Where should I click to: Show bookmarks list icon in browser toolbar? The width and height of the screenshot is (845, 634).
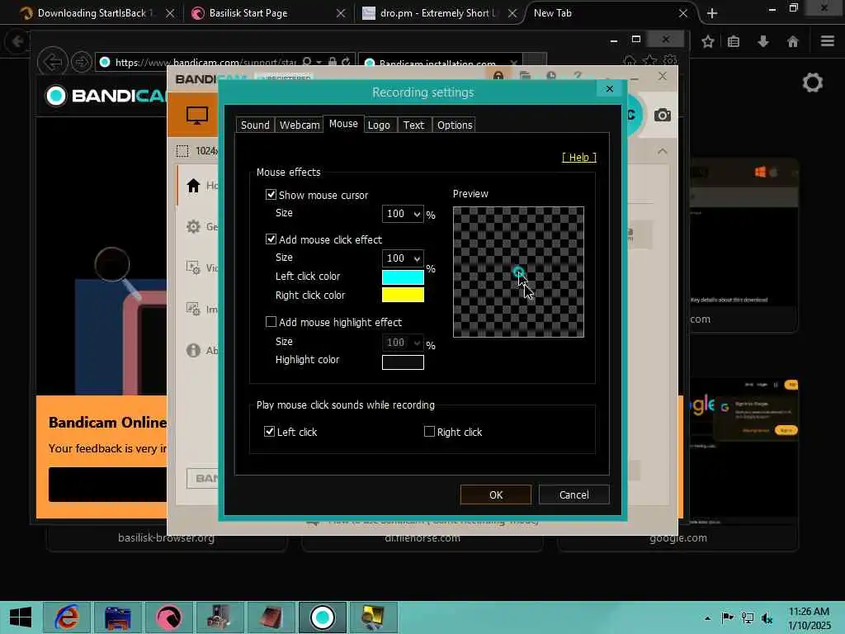click(x=734, y=41)
